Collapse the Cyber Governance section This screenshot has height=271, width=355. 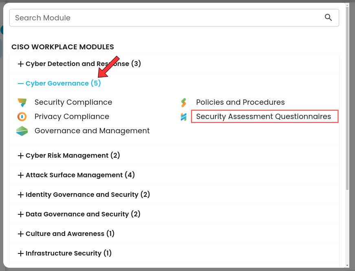point(59,83)
